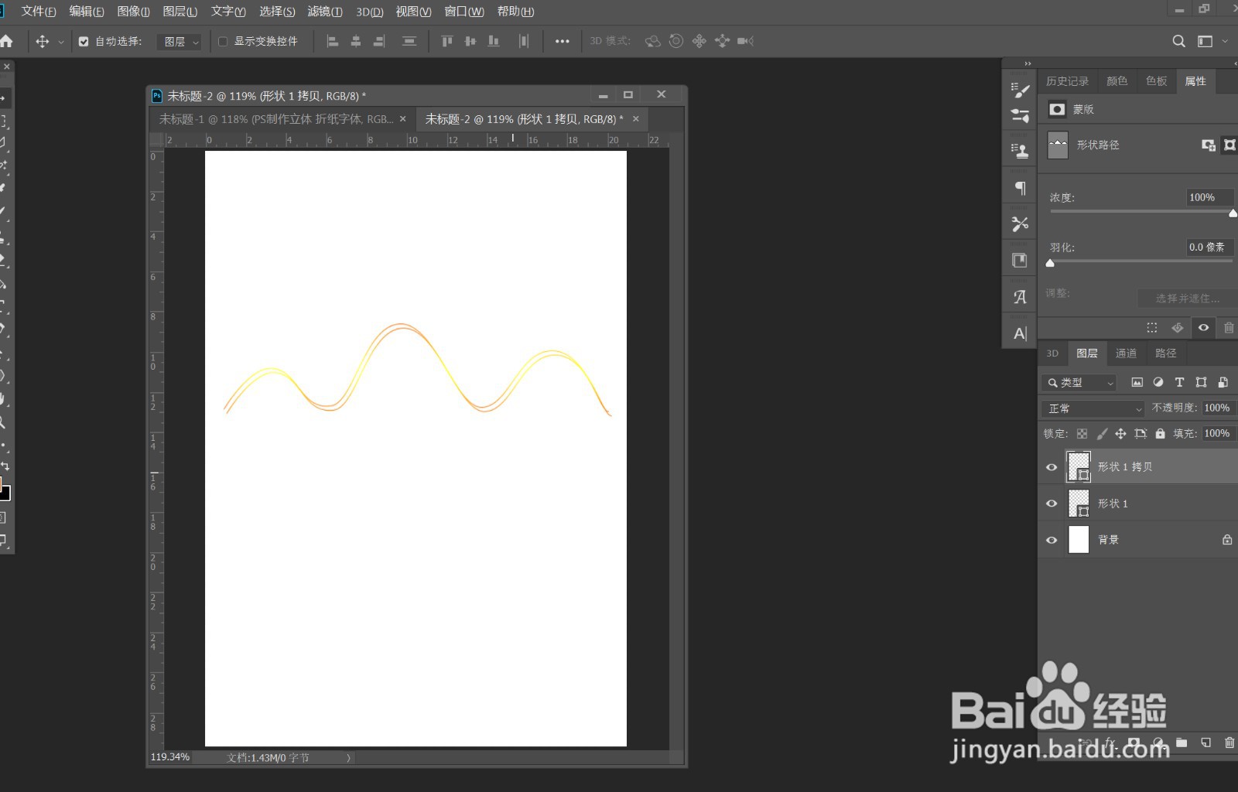Click the Move tool icon in options bar
Screen dimensions: 1238x792
[x=43, y=41]
